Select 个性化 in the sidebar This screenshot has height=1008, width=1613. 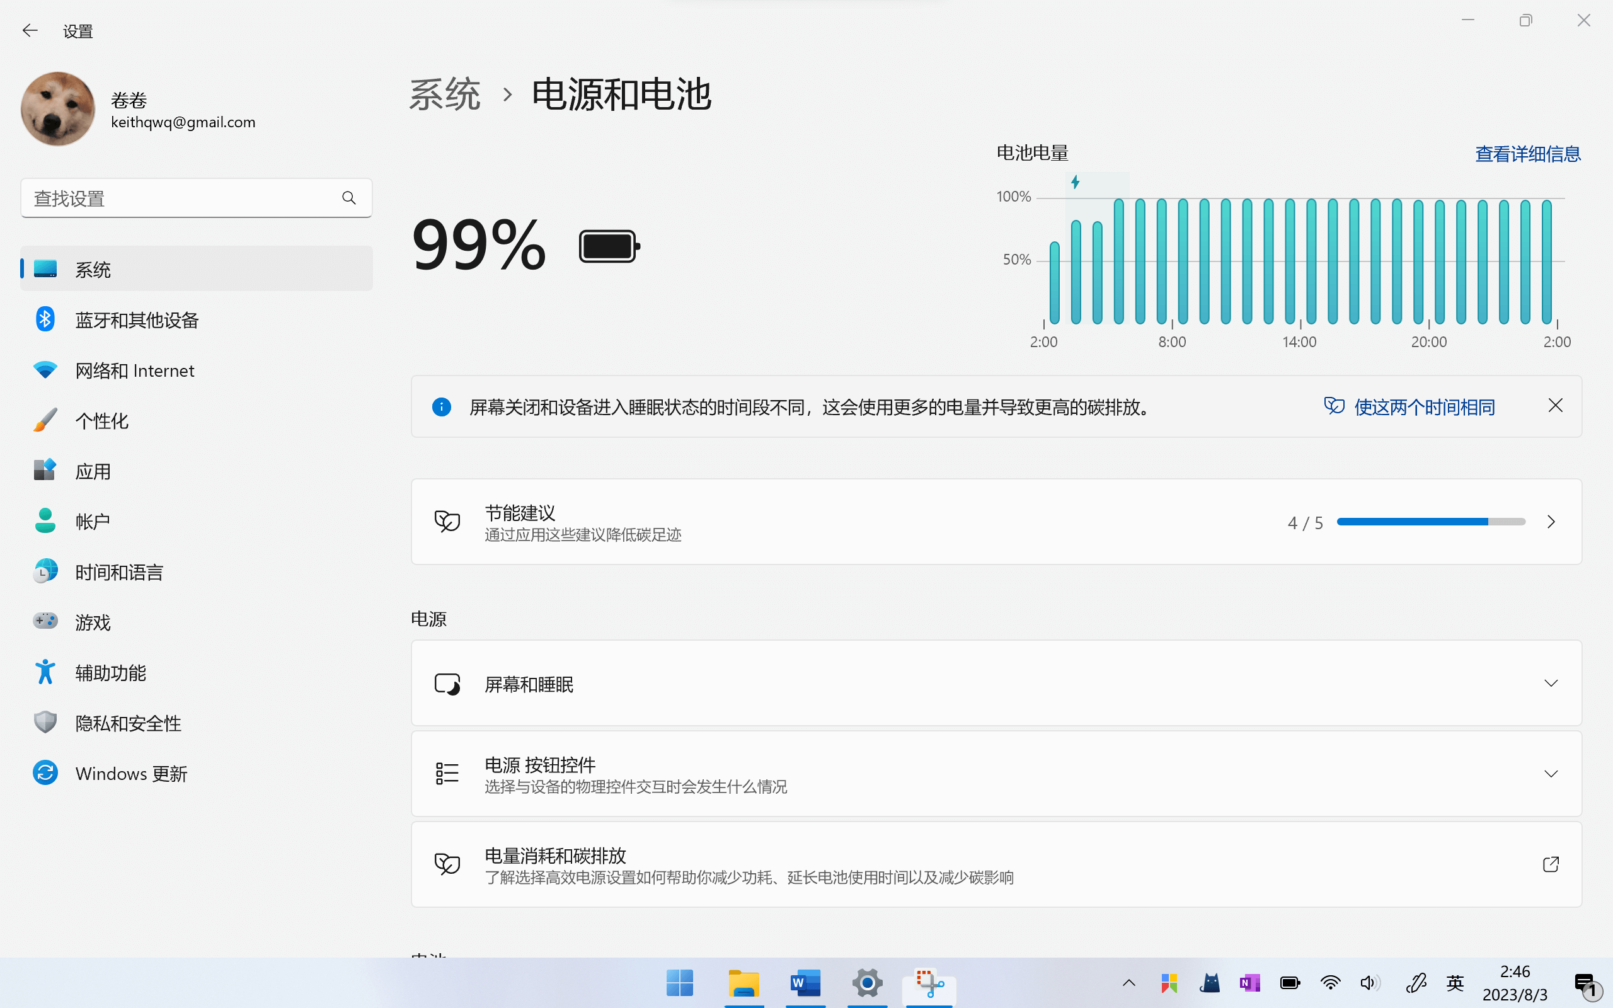(101, 421)
